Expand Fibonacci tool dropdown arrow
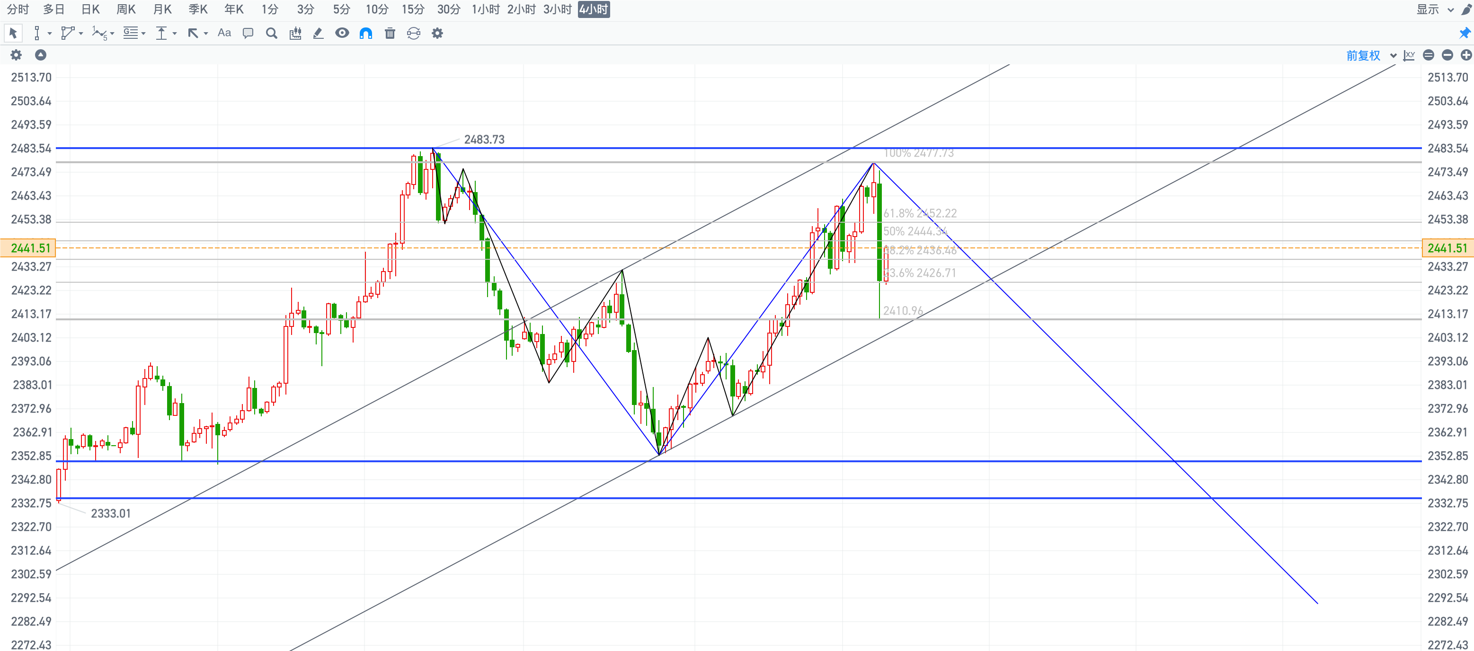This screenshot has height=651, width=1474. point(143,34)
